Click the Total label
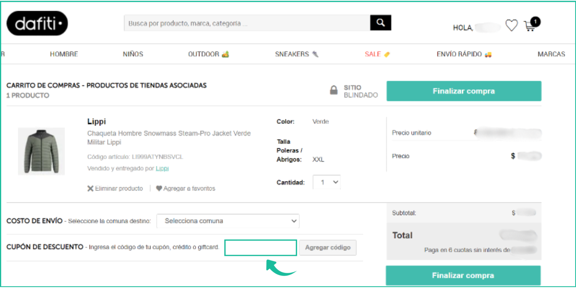Screen dimensions: 576x288 (x=402, y=235)
